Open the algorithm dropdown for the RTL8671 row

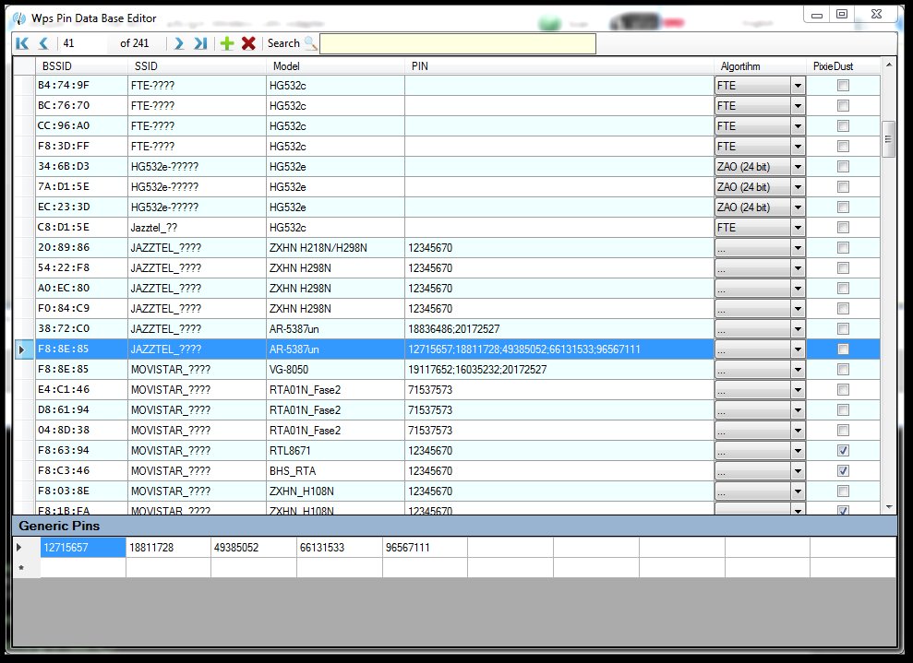798,451
